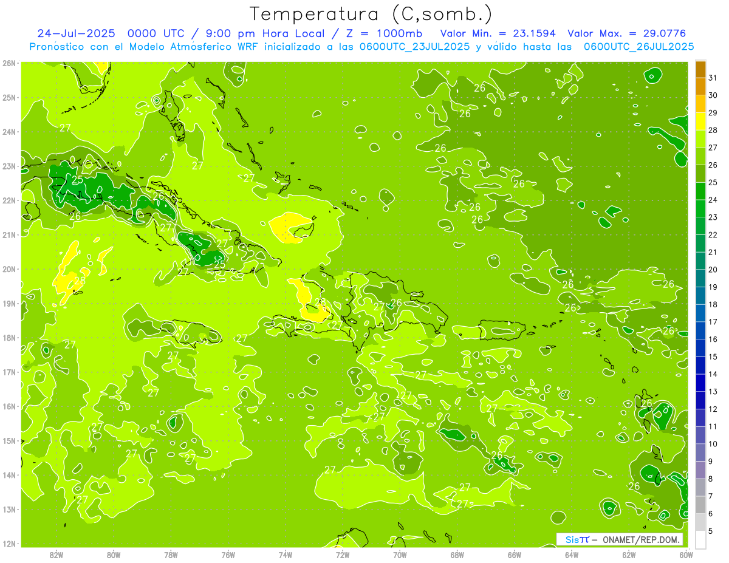Click the '62W' longitude axis label
This screenshot has height=563, width=729.
629,554
